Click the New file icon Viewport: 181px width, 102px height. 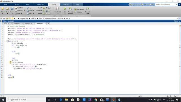(x=3, y=9)
